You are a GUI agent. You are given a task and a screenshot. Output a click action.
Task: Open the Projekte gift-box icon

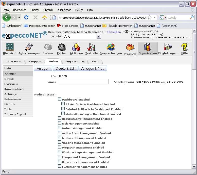point(130,47)
